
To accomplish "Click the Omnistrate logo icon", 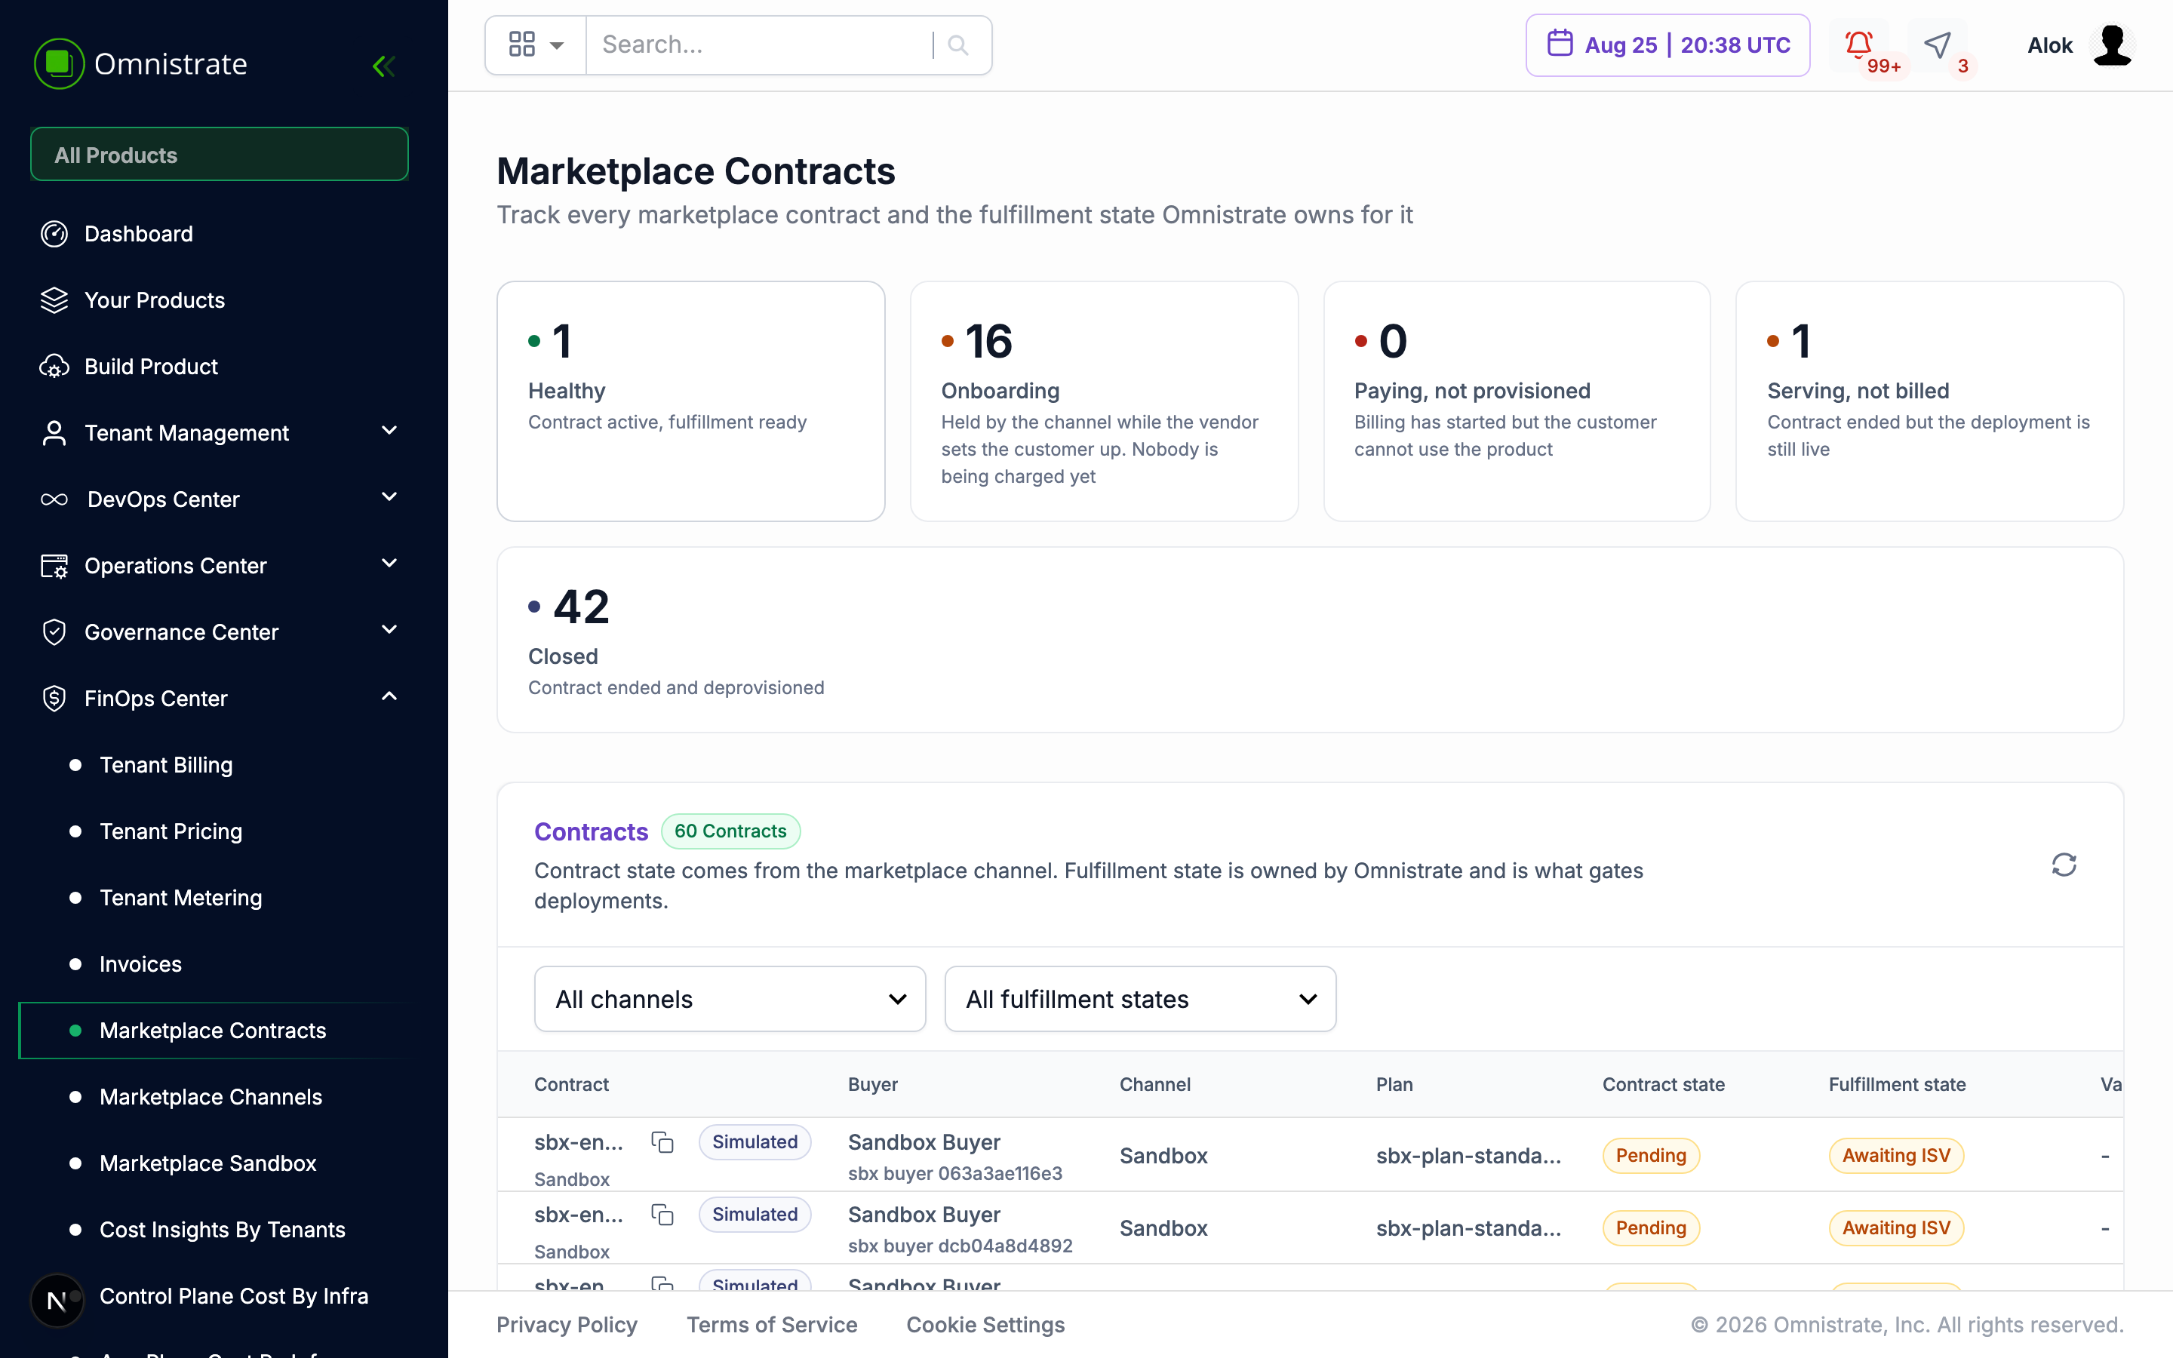I will coord(60,64).
